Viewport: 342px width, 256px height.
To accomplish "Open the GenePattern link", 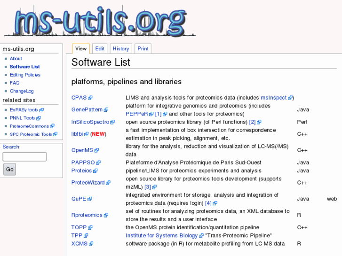I will point(87,109).
